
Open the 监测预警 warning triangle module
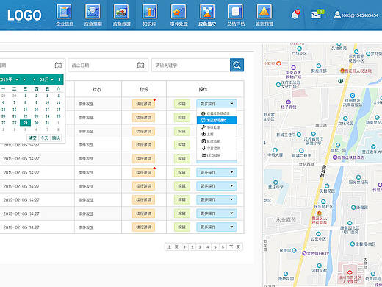coord(264,15)
